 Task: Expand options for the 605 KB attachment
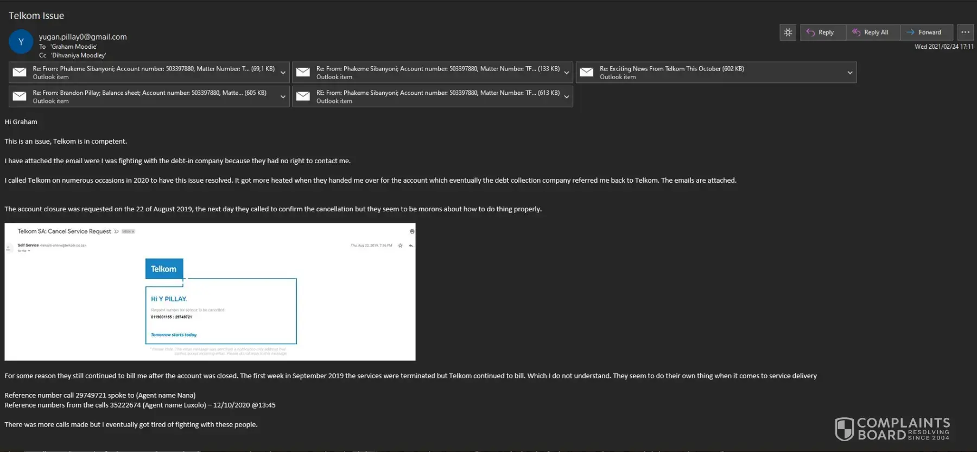283,96
